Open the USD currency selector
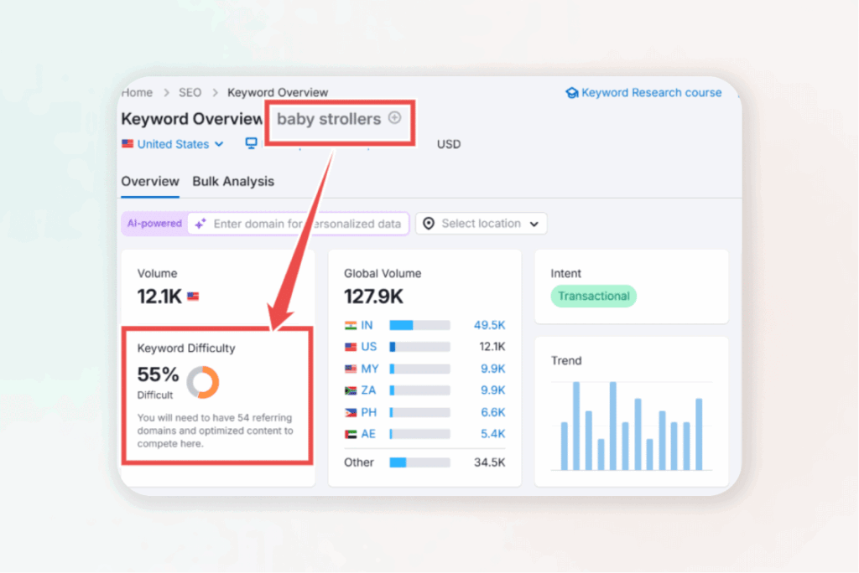Viewport: 859px width, 573px height. click(448, 144)
